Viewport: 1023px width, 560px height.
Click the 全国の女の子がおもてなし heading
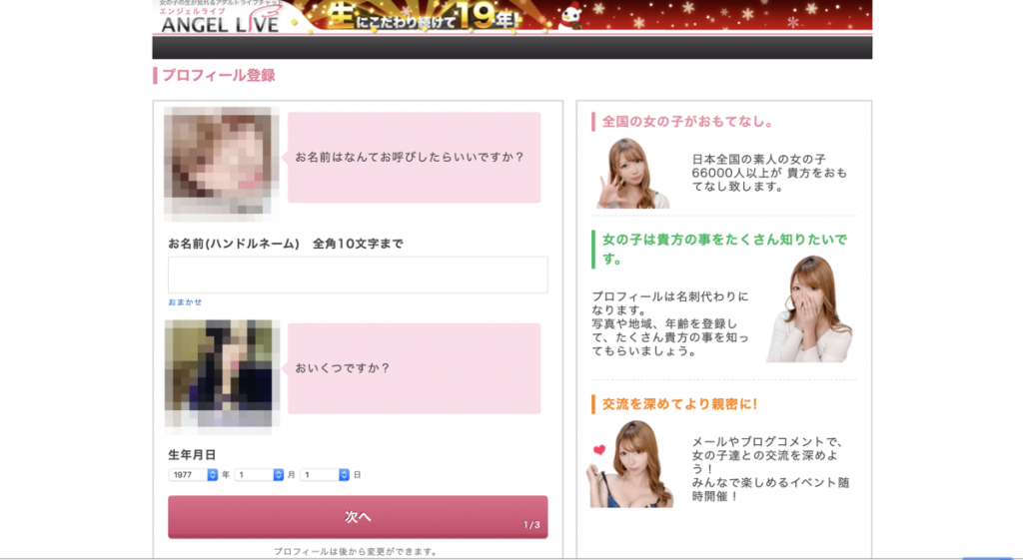687,122
